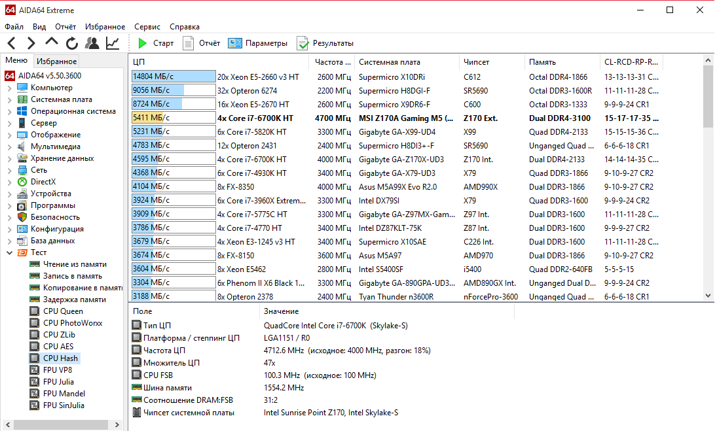Click the Конфигурация icon in the tree
Image resolution: width=715 pixels, height=431 pixels.
22,229
